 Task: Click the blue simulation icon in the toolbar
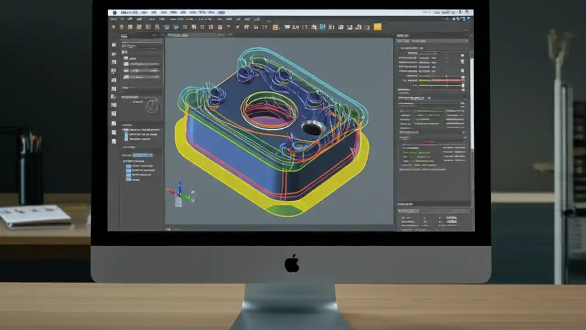coord(176,27)
